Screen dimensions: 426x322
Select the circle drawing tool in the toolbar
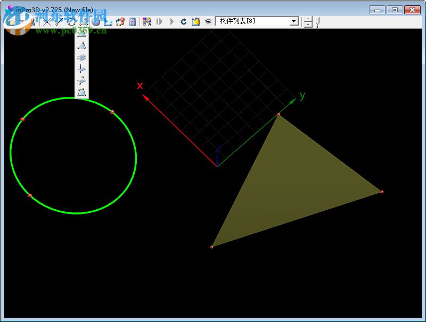point(71,22)
